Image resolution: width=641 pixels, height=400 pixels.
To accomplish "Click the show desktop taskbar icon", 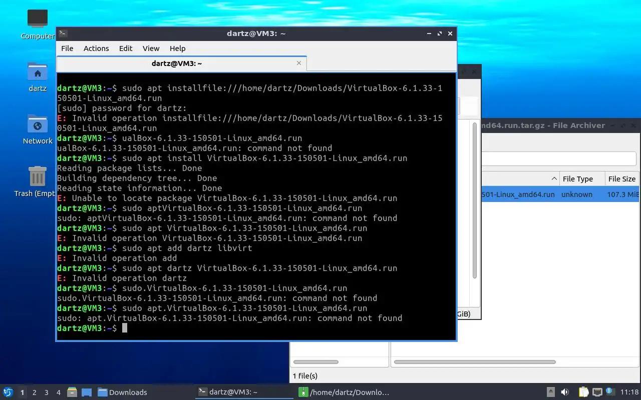I will tap(87, 392).
